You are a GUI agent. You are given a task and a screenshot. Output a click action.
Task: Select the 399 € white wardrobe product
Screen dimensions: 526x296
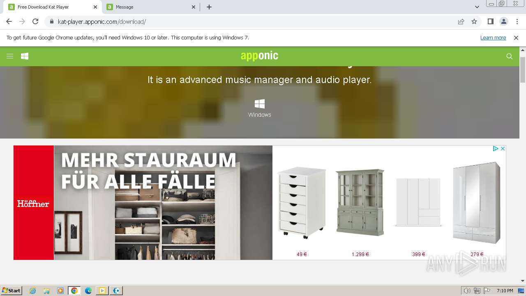(418, 202)
